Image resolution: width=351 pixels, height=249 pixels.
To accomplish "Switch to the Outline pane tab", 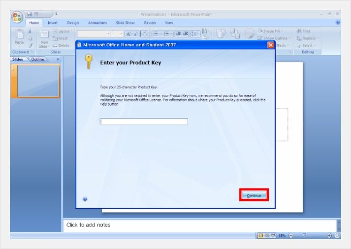I will click(37, 59).
